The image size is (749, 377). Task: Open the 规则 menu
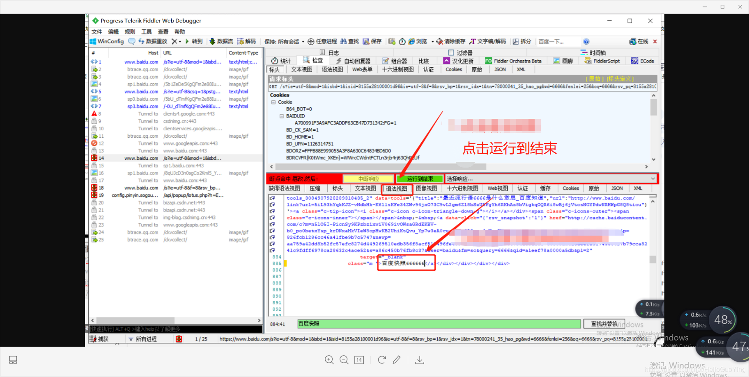click(130, 32)
